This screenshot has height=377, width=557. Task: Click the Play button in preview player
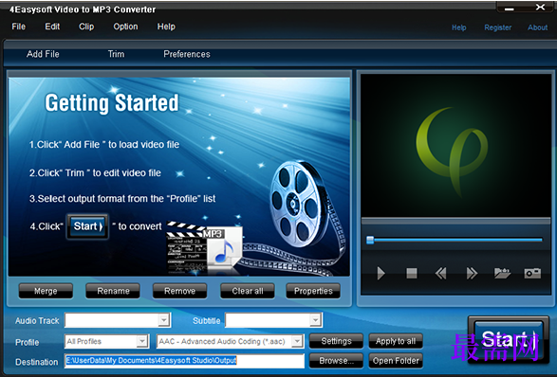[x=381, y=273]
